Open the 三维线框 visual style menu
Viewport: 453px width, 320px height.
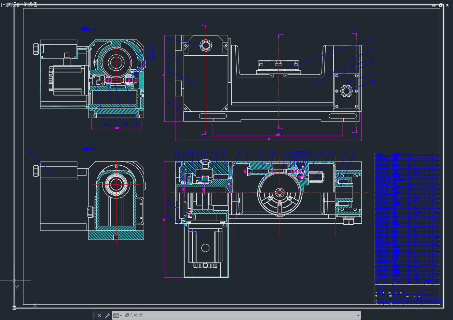click(x=28, y=5)
